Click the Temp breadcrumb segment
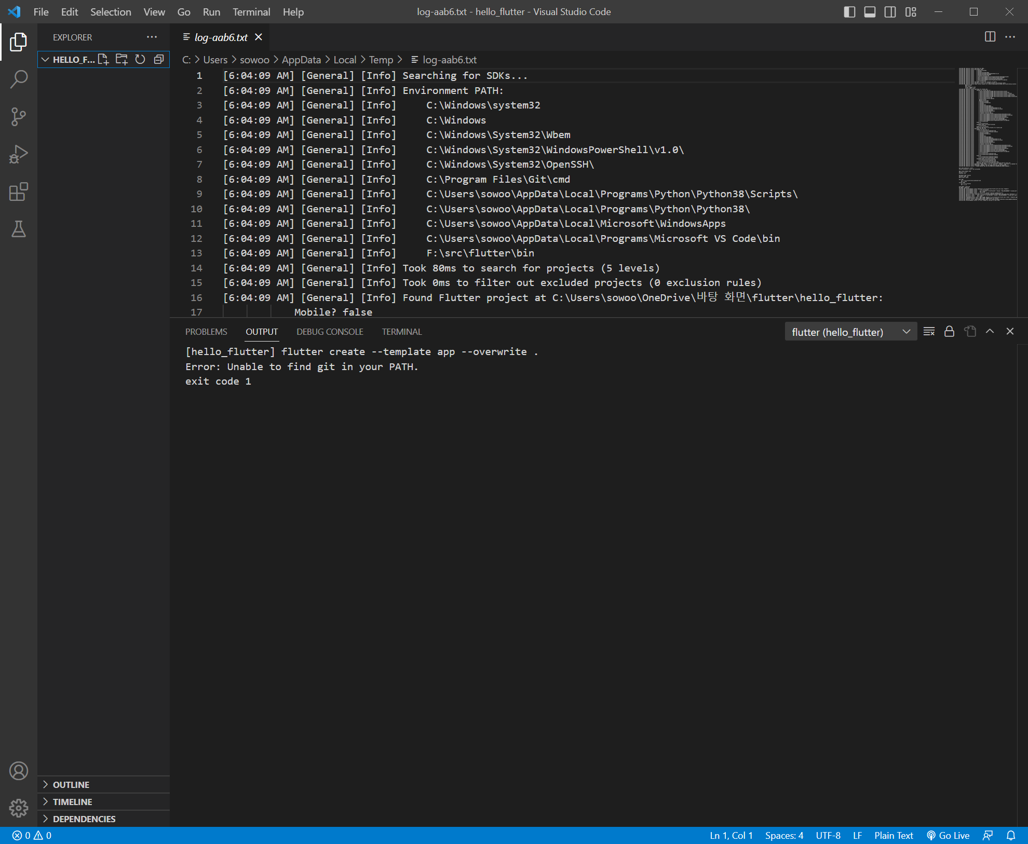Screen dimensions: 1028x844 381,60
